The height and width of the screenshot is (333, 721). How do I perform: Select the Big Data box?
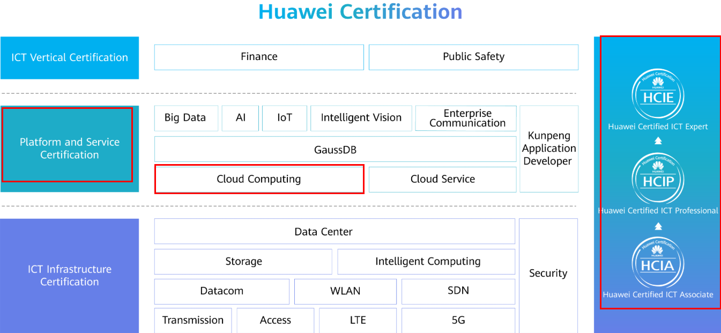click(185, 118)
